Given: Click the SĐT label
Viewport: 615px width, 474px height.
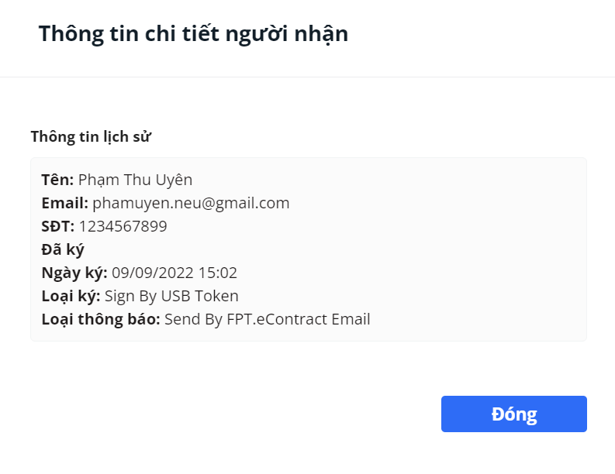Looking at the screenshot, I should tap(58, 226).
